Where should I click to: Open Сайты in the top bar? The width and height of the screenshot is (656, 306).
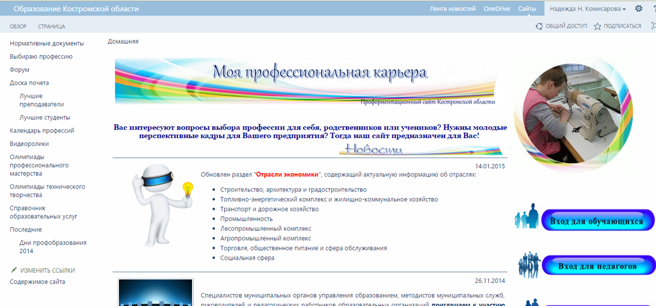point(527,9)
